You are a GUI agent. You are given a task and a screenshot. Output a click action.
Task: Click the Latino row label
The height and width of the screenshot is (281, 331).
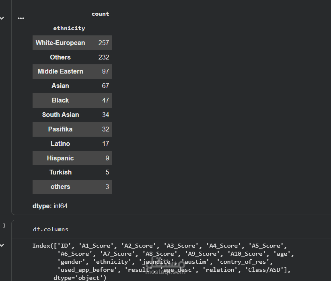pyautogui.click(x=60, y=144)
